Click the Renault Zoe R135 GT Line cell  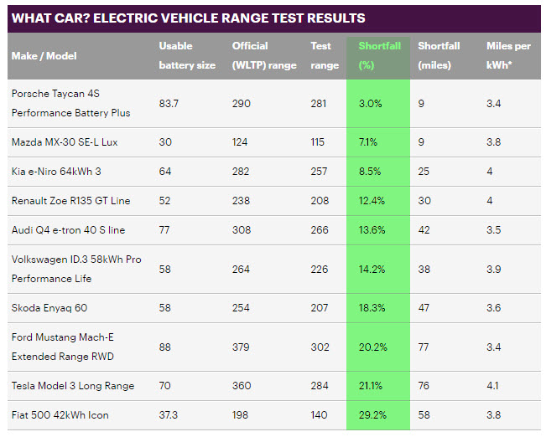pyautogui.click(x=71, y=201)
